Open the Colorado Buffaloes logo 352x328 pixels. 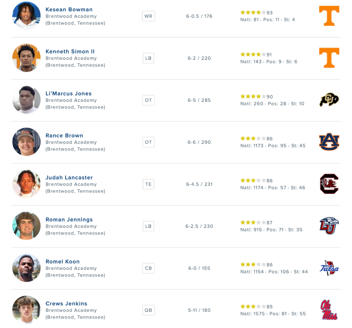[329, 100]
